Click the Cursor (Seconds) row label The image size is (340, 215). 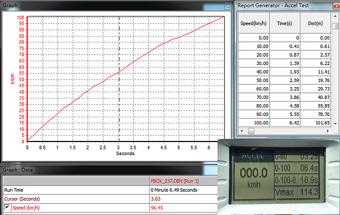click(x=22, y=199)
